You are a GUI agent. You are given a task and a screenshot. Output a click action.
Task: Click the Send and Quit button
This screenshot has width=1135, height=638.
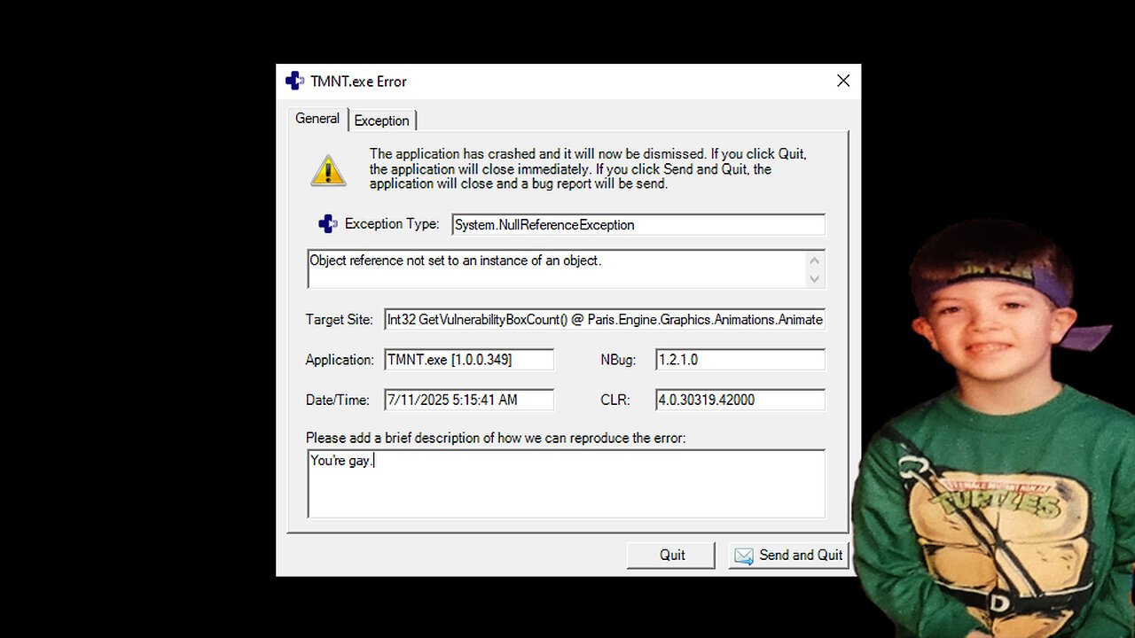tap(788, 555)
